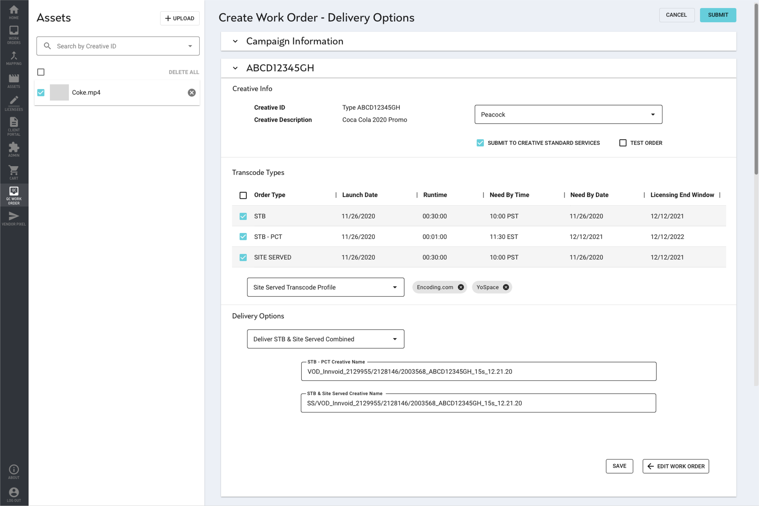
Task: Open the Admin puzzle icon
Action: (x=14, y=149)
